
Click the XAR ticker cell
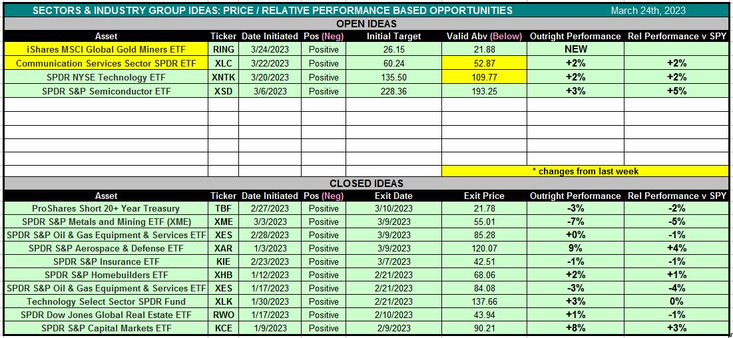223,248
